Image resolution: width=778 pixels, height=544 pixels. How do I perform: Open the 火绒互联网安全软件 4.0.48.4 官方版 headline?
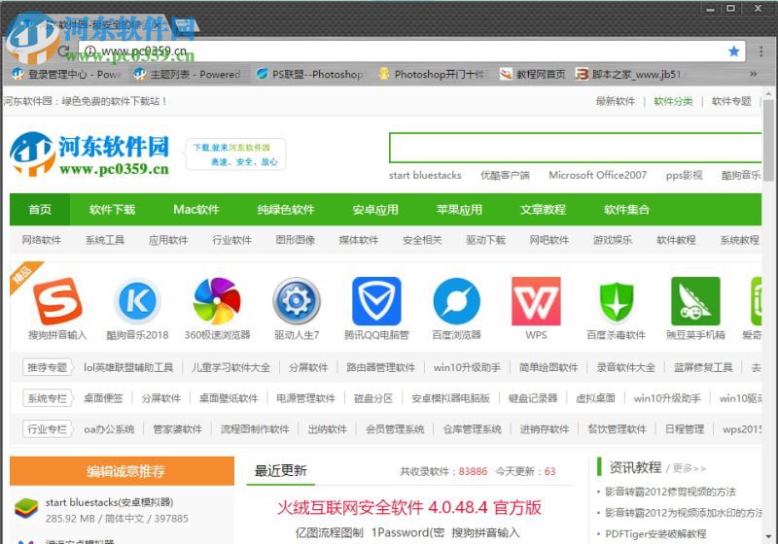coord(408,508)
